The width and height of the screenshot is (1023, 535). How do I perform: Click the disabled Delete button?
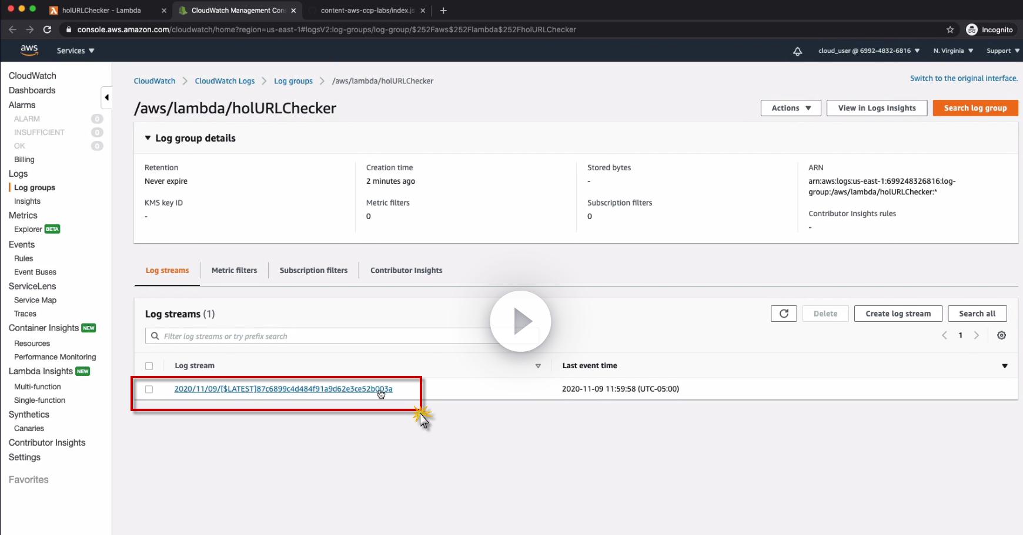825,314
